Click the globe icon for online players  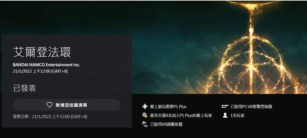click(x=145, y=115)
